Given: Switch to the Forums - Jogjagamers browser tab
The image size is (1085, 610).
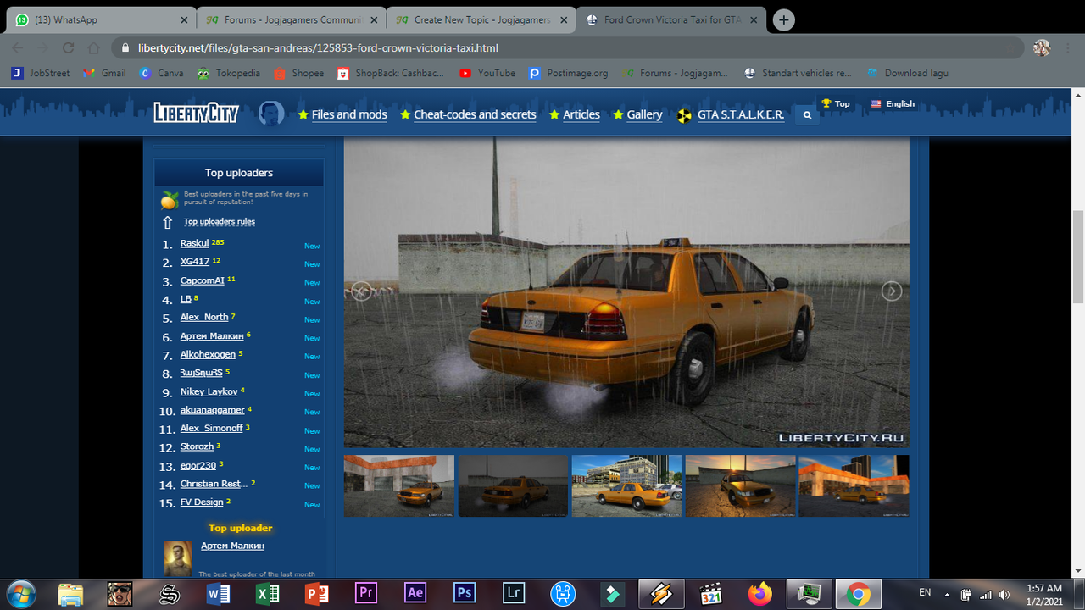Looking at the screenshot, I should [292, 19].
